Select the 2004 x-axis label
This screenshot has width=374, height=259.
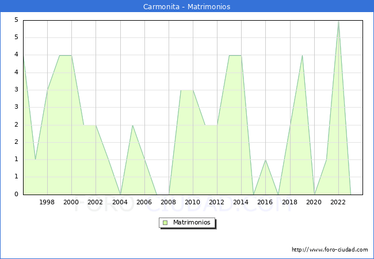click(120, 202)
